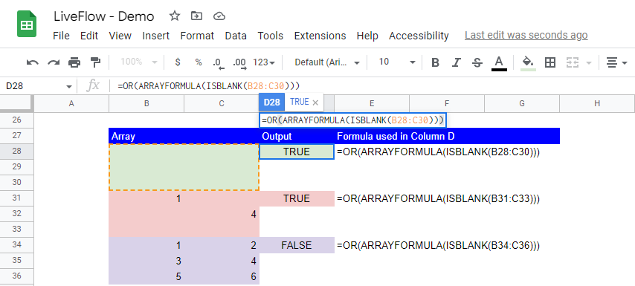Select cell containing 2 in row 34
Screen dimensions: 635x286
222,245
